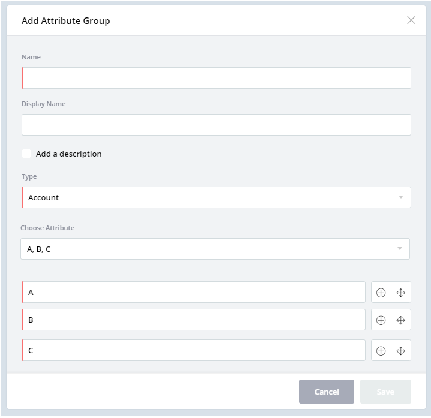Close the Add Attribute Group dialog
Image resolution: width=431 pixels, height=418 pixels.
coord(411,20)
